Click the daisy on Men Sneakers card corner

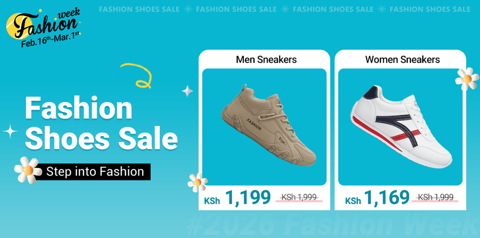(197, 182)
